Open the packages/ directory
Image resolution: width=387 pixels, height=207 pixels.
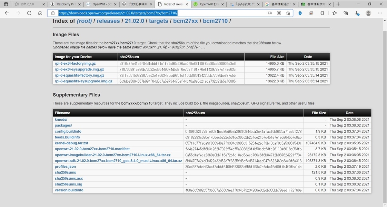coord(63,126)
